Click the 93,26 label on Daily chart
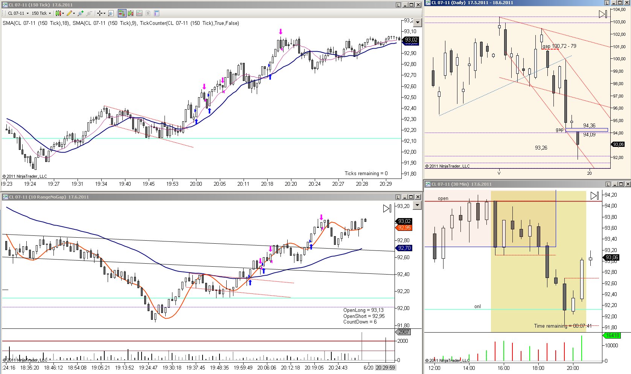The image size is (631, 374). click(x=541, y=148)
